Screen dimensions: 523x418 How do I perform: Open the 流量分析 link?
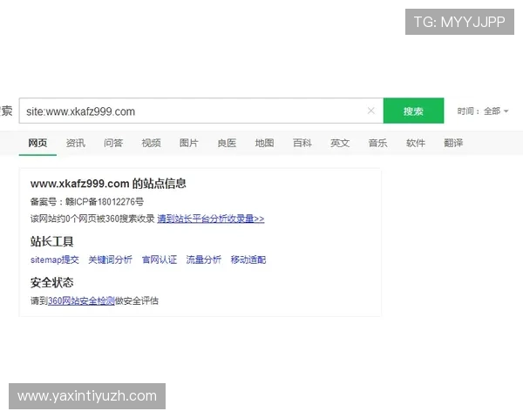pos(204,260)
